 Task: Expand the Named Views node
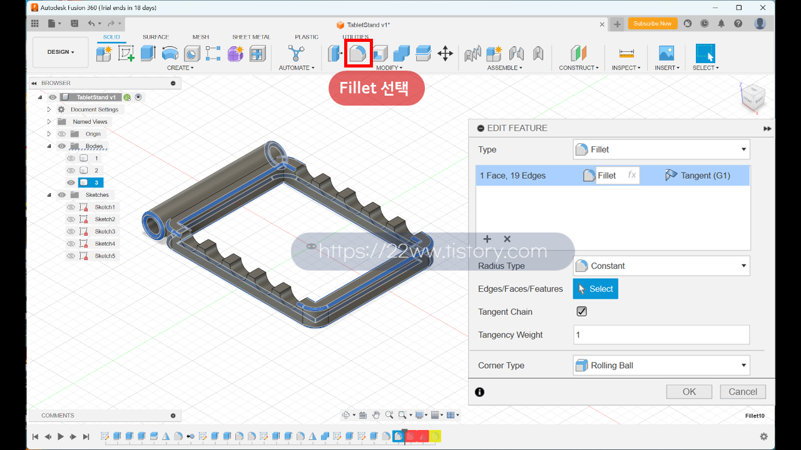(x=49, y=122)
